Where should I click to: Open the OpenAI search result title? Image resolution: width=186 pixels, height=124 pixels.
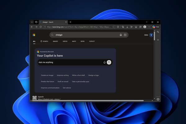coord(41,97)
